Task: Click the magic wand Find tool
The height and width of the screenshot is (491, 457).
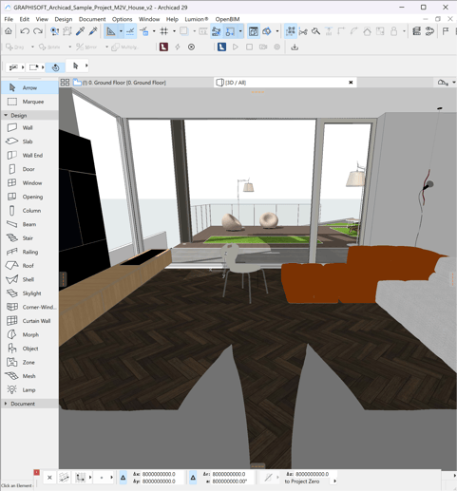Action: [x=315, y=31]
